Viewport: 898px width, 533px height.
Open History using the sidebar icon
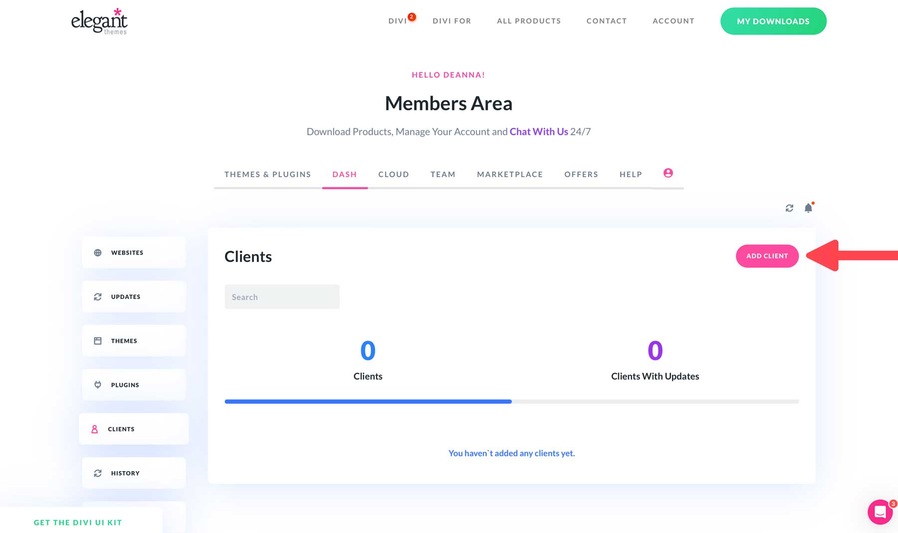coord(98,473)
